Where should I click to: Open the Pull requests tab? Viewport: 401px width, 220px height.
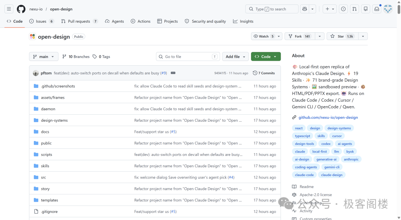79,21
